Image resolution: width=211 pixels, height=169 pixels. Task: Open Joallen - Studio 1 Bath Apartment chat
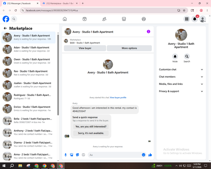pos(28,85)
